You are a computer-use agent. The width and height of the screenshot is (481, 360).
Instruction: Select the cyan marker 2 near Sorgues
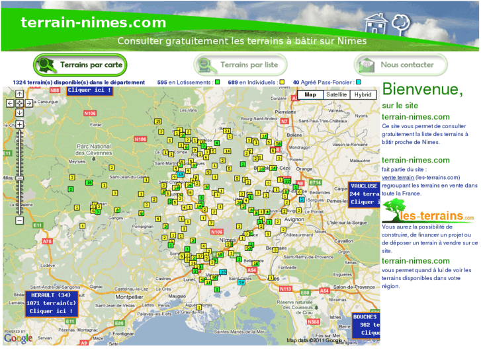(x=302, y=199)
